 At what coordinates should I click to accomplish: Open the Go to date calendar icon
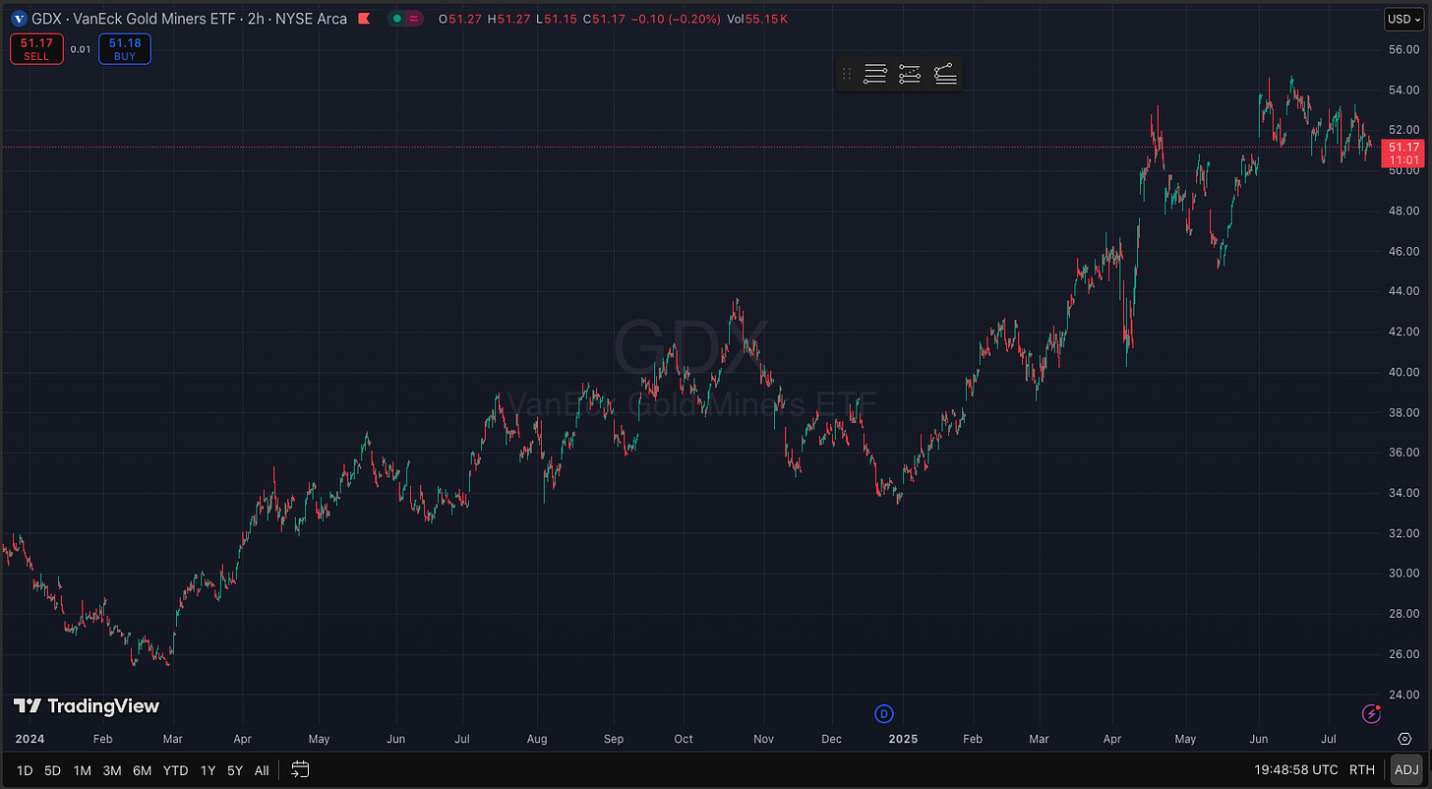click(x=301, y=770)
